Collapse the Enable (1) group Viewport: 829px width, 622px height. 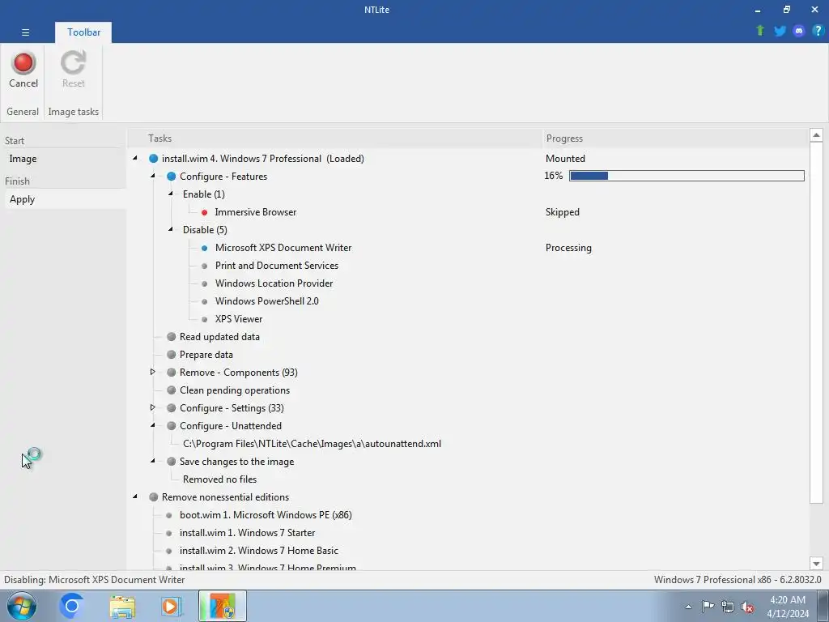(171, 194)
